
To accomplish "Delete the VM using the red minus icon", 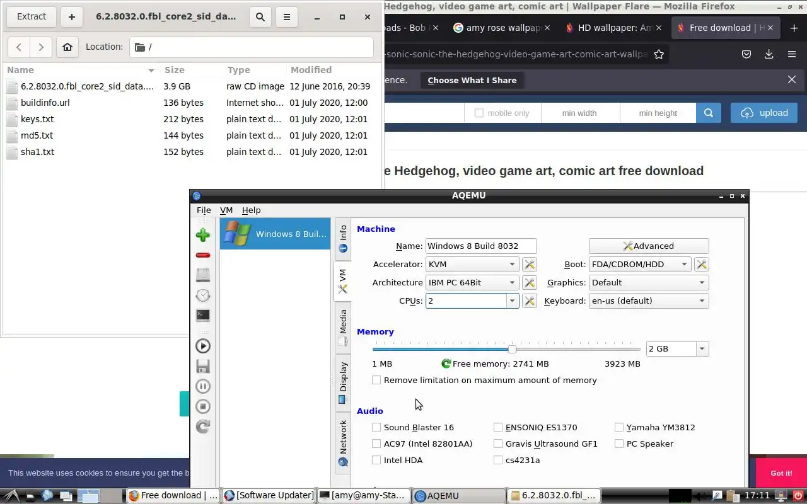I will pyautogui.click(x=202, y=255).
